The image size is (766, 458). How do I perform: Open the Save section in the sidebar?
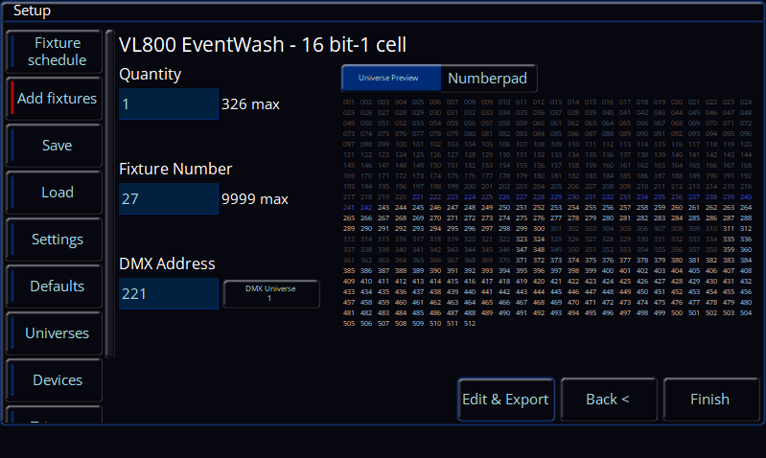click(x=55, y=146)
